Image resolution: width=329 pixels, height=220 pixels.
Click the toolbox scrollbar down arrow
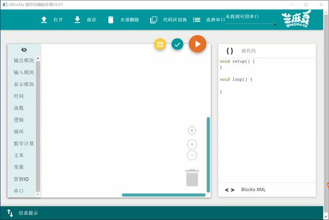[x=37, y=194]
